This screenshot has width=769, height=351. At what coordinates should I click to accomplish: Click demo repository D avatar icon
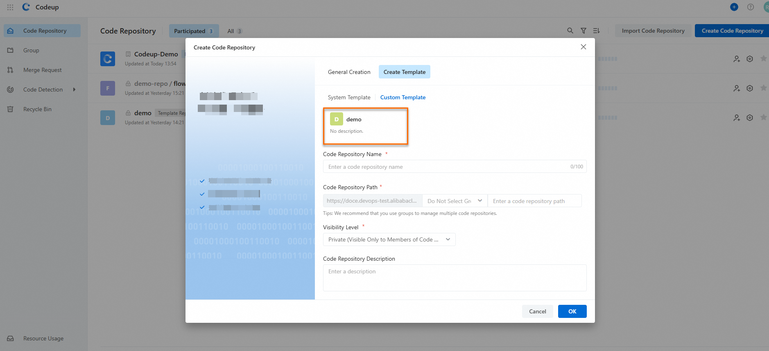(x=108, y=118)
